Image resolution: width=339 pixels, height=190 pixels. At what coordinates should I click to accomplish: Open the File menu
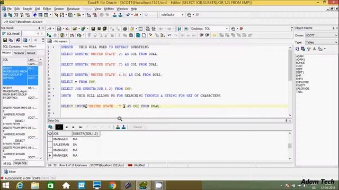10,9
